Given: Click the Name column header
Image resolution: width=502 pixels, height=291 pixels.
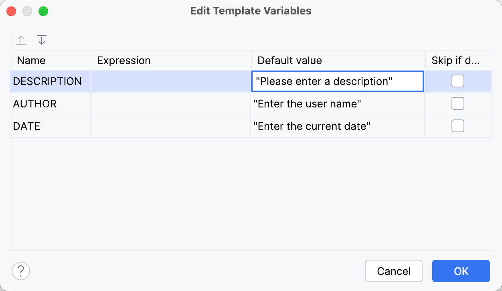Looking at the screenshot, I should click(x=31, y=60).
